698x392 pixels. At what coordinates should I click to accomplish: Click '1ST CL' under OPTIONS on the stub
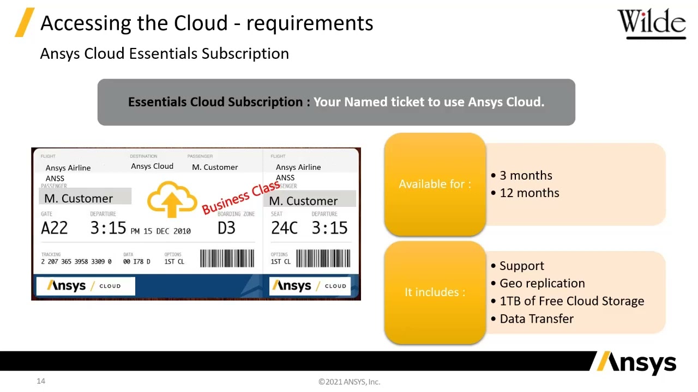(x=281, y=262)
